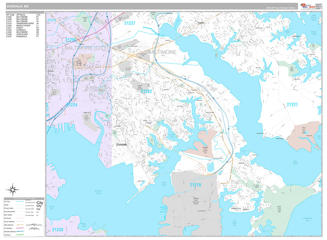
Task: Click the Minor Streets legend label
Action: [x=8, y=215]
